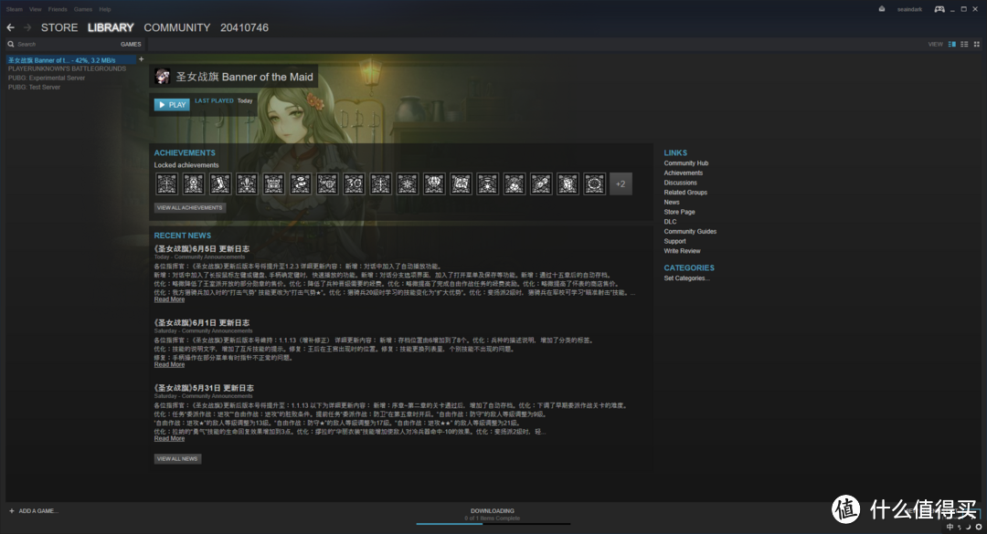Open the 20410746 profile tab
This screenshot has width=987, height=534.
pyautogui.click(x=244, y=27)
